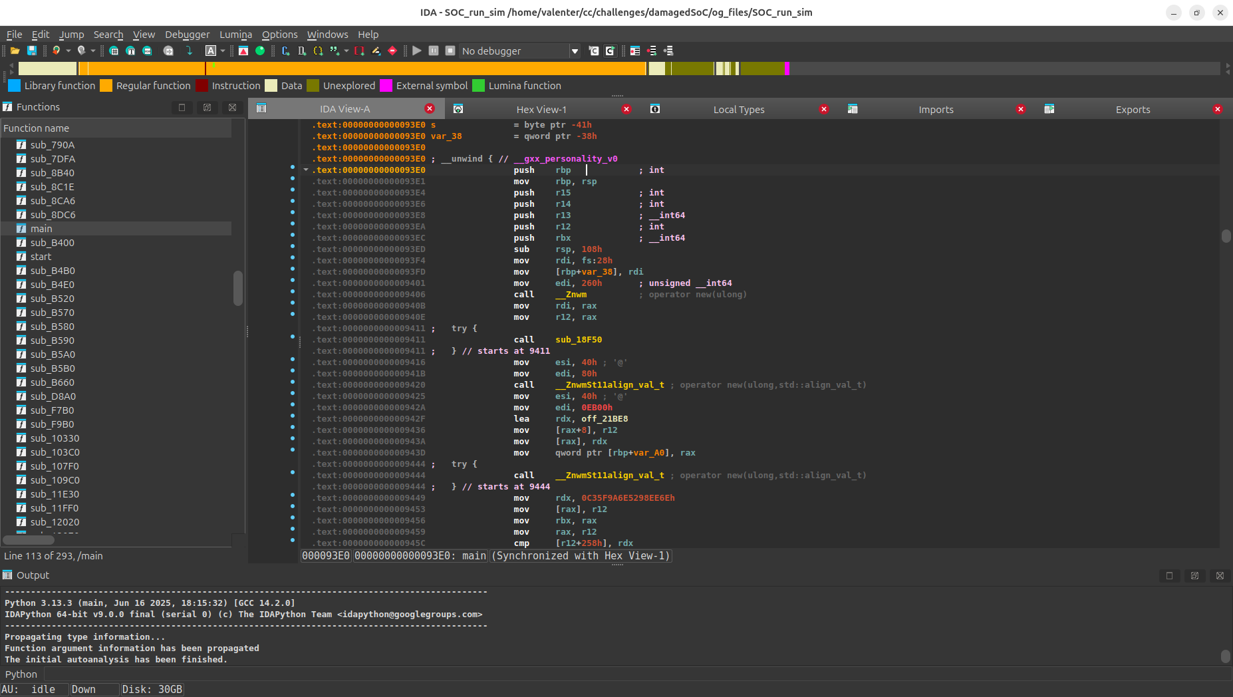Click the last list-view icon at toolbar end
This screenshot has width=1233, height=697.
click(x=668, y=51)
